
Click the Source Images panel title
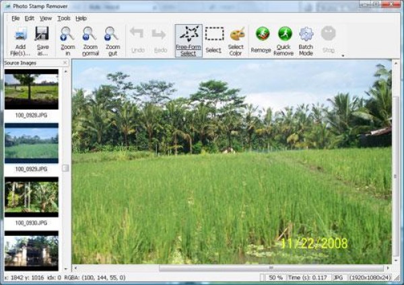[x=20, y=63]
